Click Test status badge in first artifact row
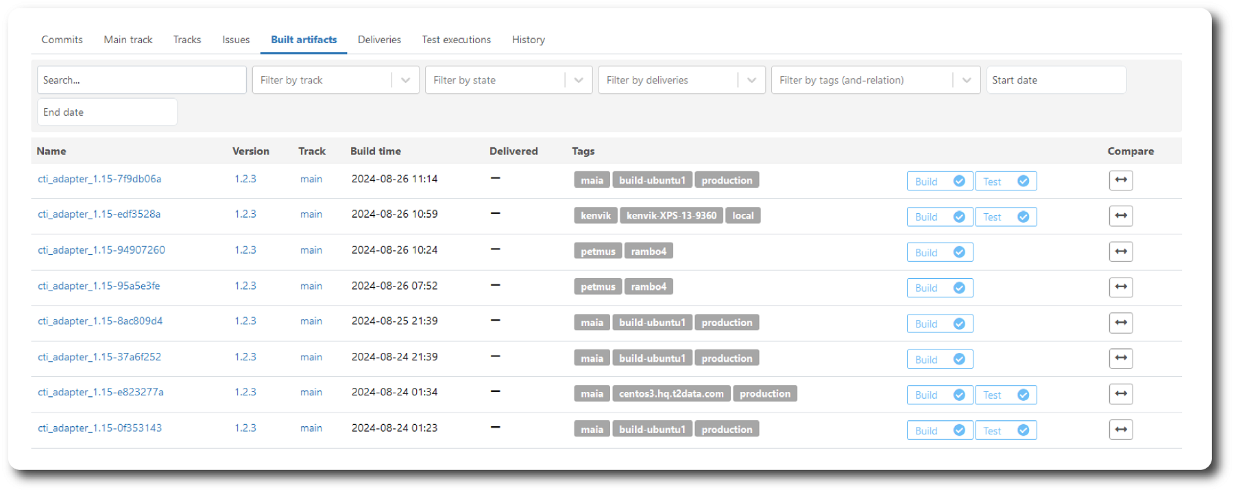Image resolution: width=1234 pixels, height=492 pixels. [1005, 181]
